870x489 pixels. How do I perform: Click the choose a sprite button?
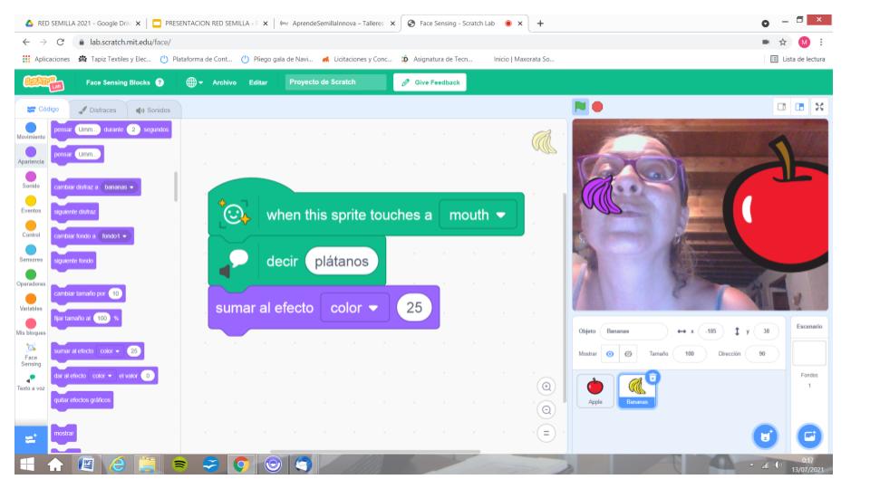(x=766, y=436)
